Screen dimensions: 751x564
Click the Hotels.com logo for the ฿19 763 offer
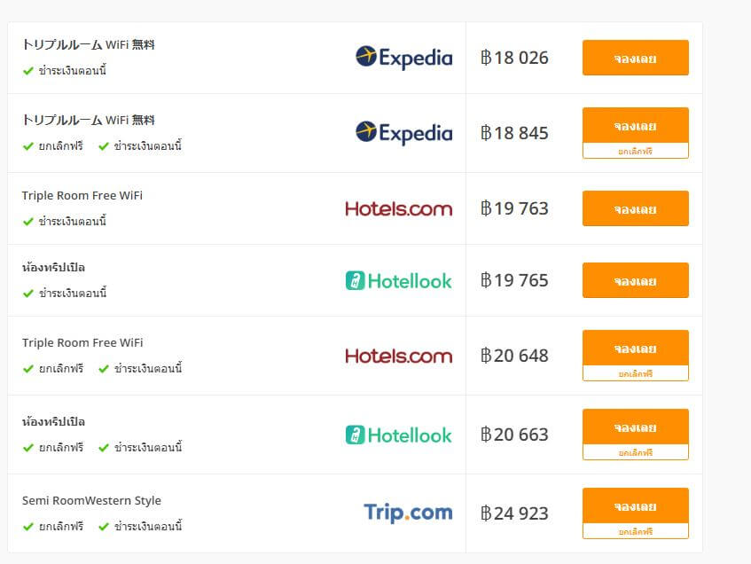coord(398,208)
